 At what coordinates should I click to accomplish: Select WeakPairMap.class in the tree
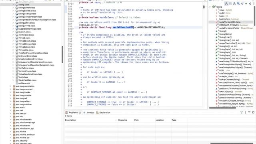[x=27, y=80]
